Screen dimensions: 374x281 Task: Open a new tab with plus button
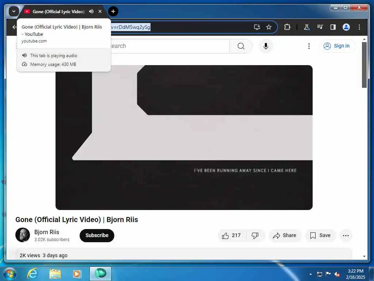(113, 11)
